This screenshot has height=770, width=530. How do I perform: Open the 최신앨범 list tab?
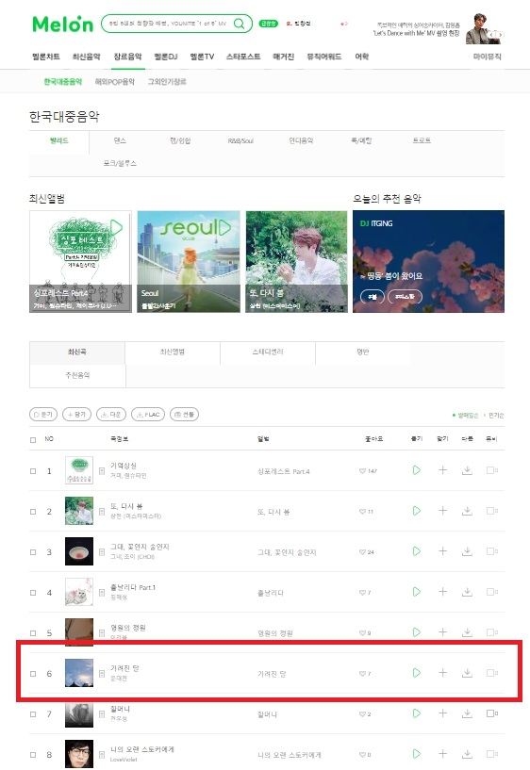point(173,352)
